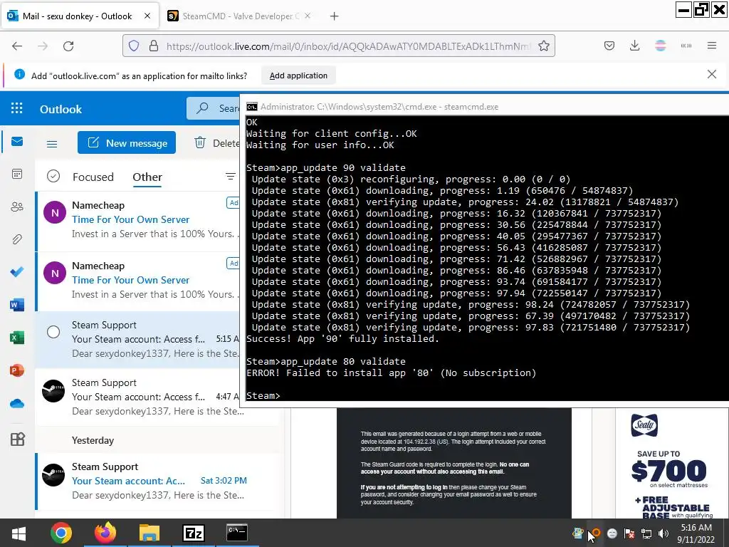The width and height of the screenshot is (729, 547).
Task: Click the Firefox address bar URL
Action: click(x=347, y=46)
